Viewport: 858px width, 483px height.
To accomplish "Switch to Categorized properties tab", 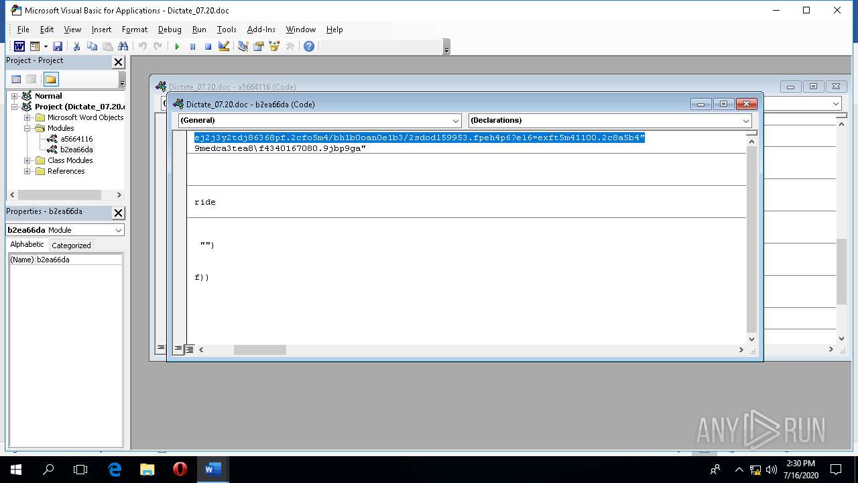I will pyautogui.click(x=71, y=246).
